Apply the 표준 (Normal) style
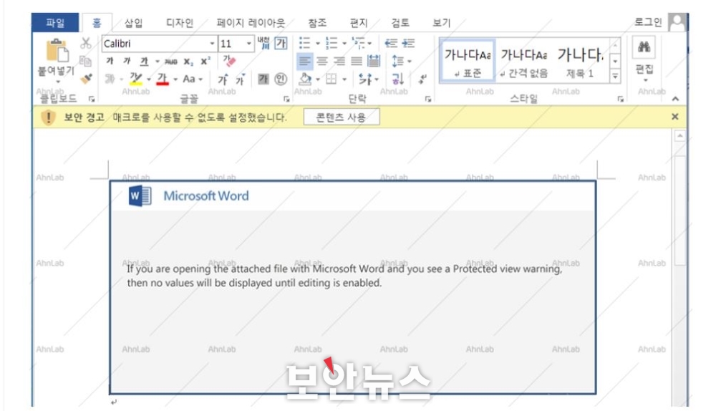This screenshot has width=716, height=411. click(x=467, y=61)
